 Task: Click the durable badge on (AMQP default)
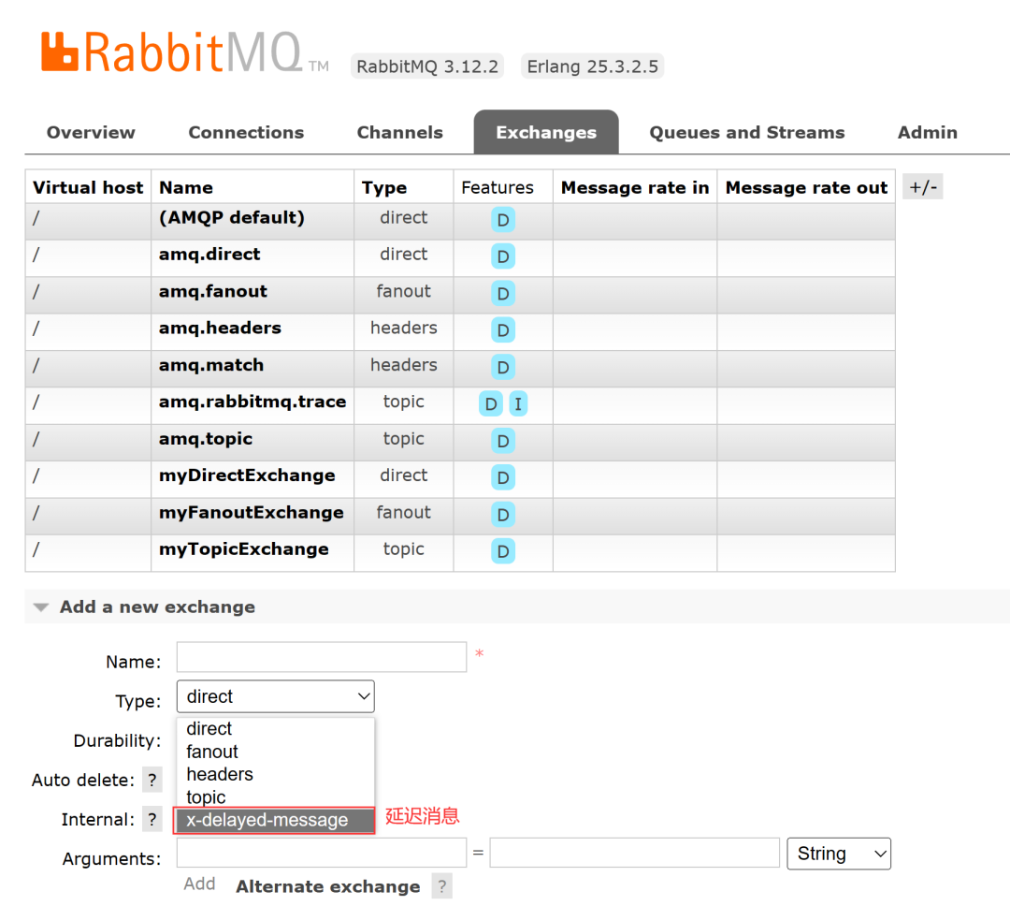[x=503, y=219]
